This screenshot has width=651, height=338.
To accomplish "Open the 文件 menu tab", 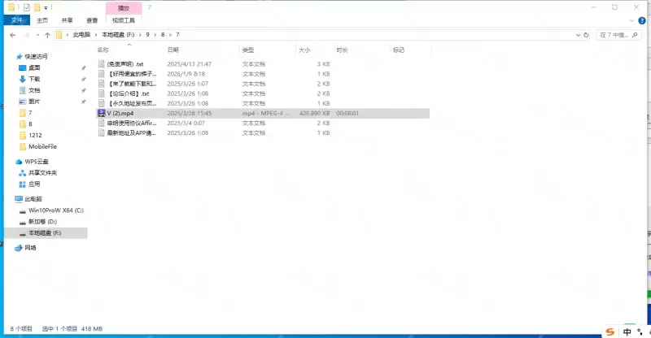I will (15, 20).
